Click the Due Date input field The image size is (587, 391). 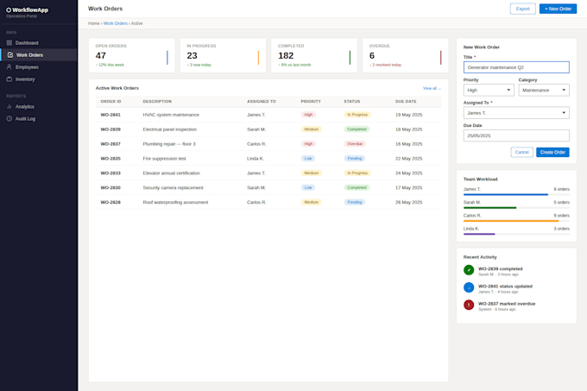516,136
